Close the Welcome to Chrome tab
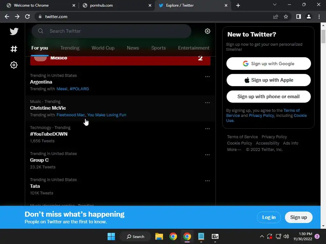 (x=74, y=5)
